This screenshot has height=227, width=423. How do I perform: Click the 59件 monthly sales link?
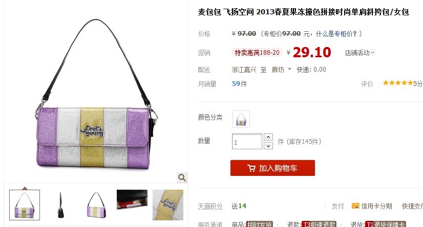[x=240, y=84]
